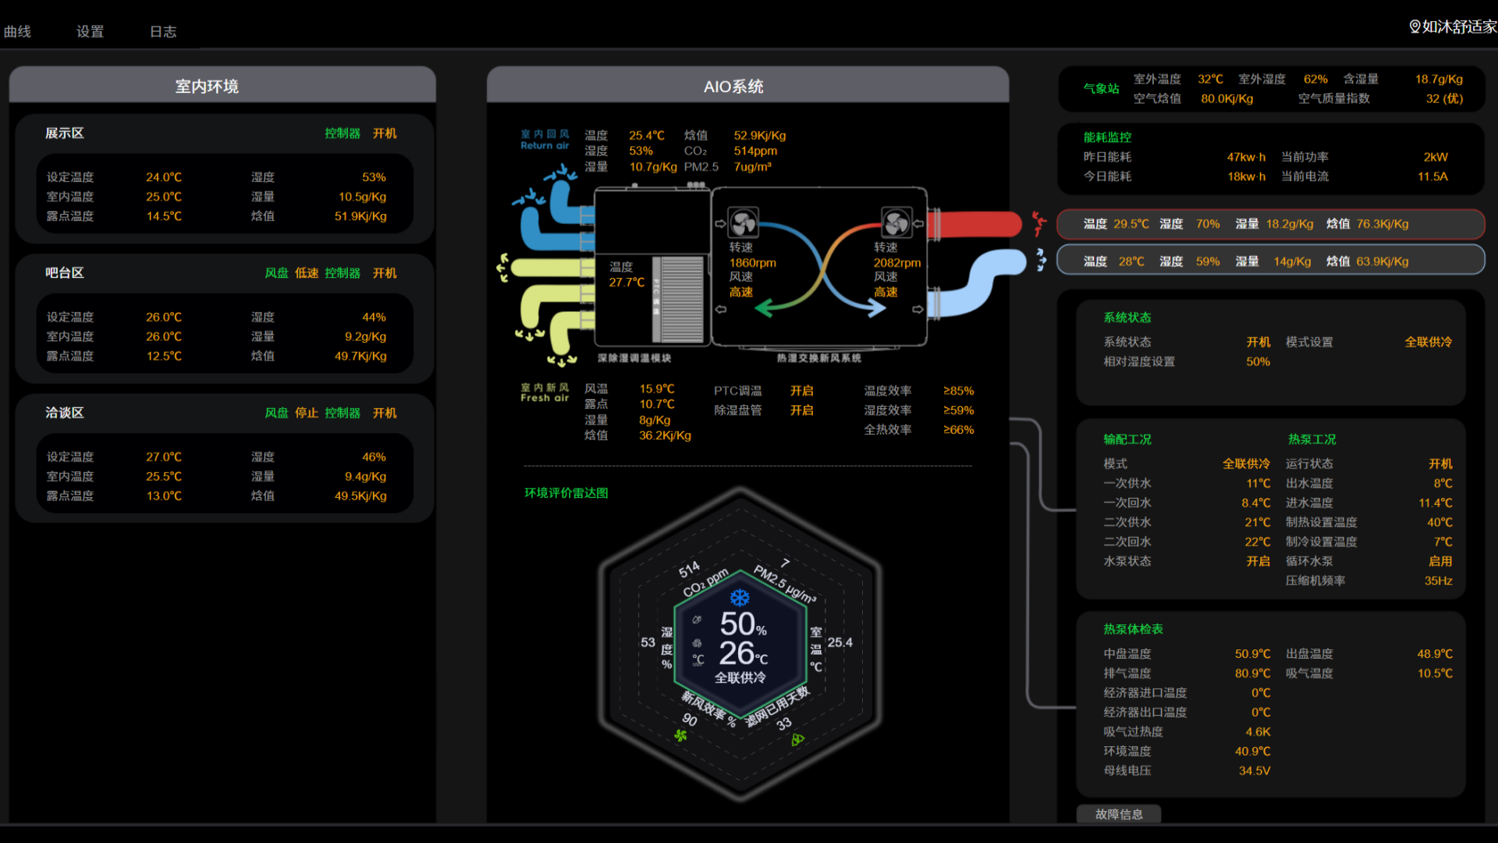This screenshot has width=1498, height=843.
Task: Click the right fan icon showing 2082rpm
Action: coord(896,222)
